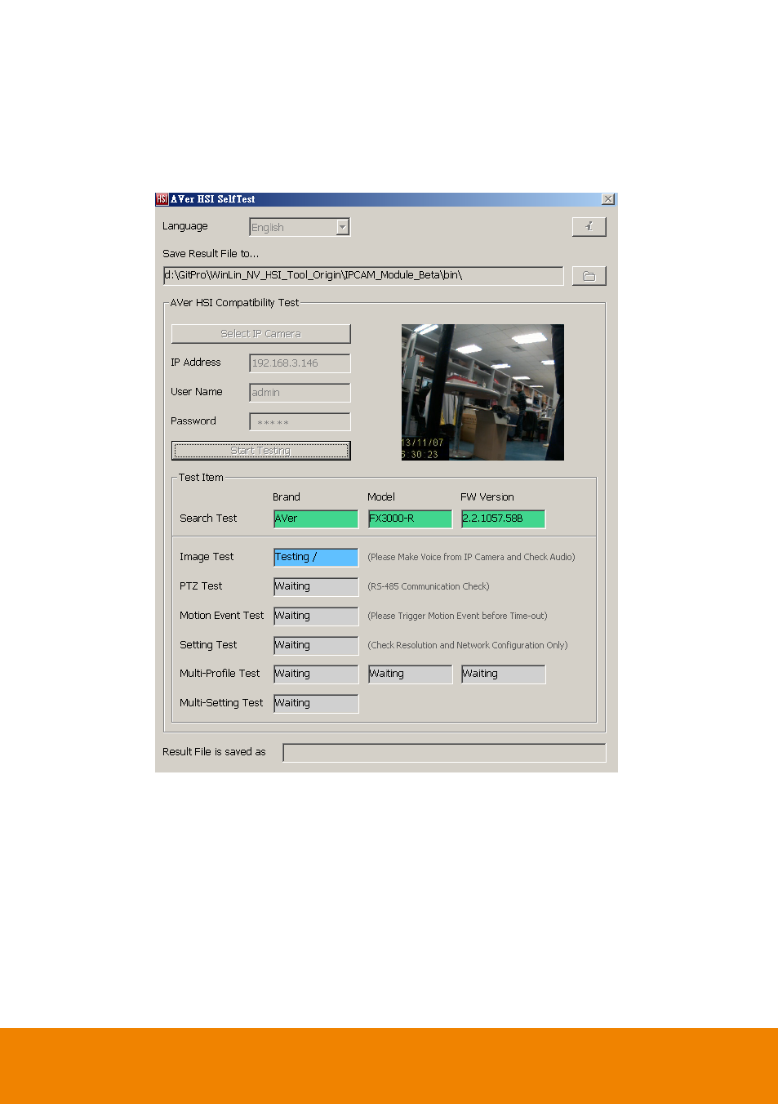Image resolution: width=778 pixels, height=1104 pixels.
Task: Click the Result File is saved as field
Action: (444, 753)
